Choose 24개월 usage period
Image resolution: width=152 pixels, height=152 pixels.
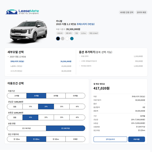click(x=17, y=96)
